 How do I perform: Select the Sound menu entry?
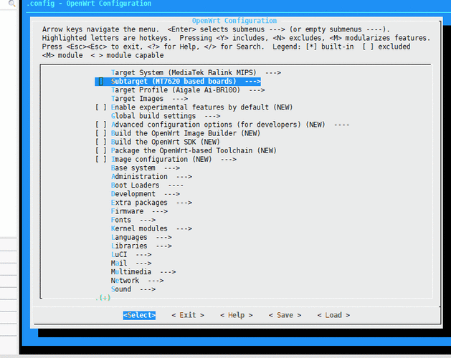click(133, 289)
